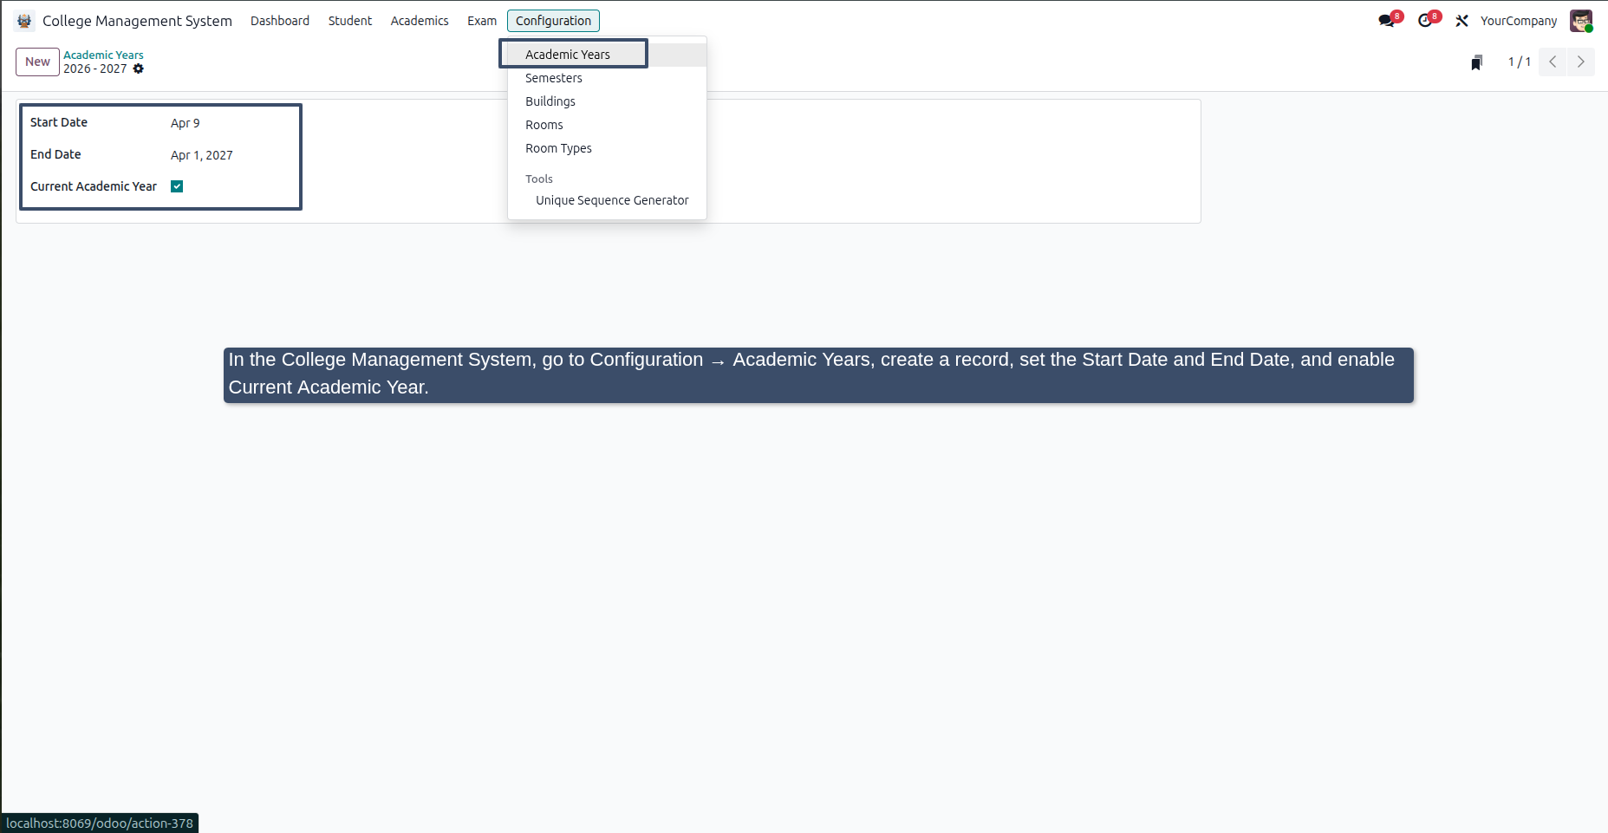Image resolution: width=1608 pixels, height=833 pixels.
Task: Click the Start Date field value Apr 9
Action: click(186, 123)
